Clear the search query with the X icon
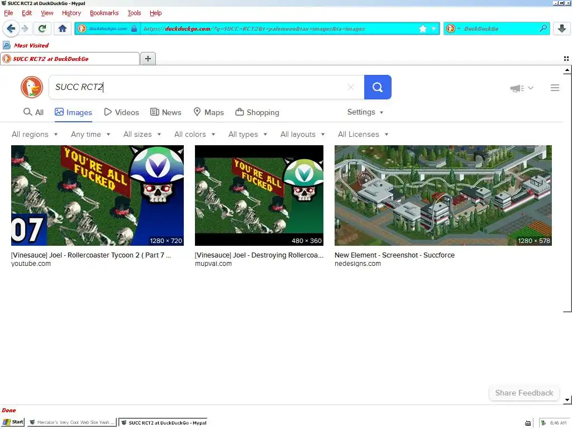 tap(351, 87)
